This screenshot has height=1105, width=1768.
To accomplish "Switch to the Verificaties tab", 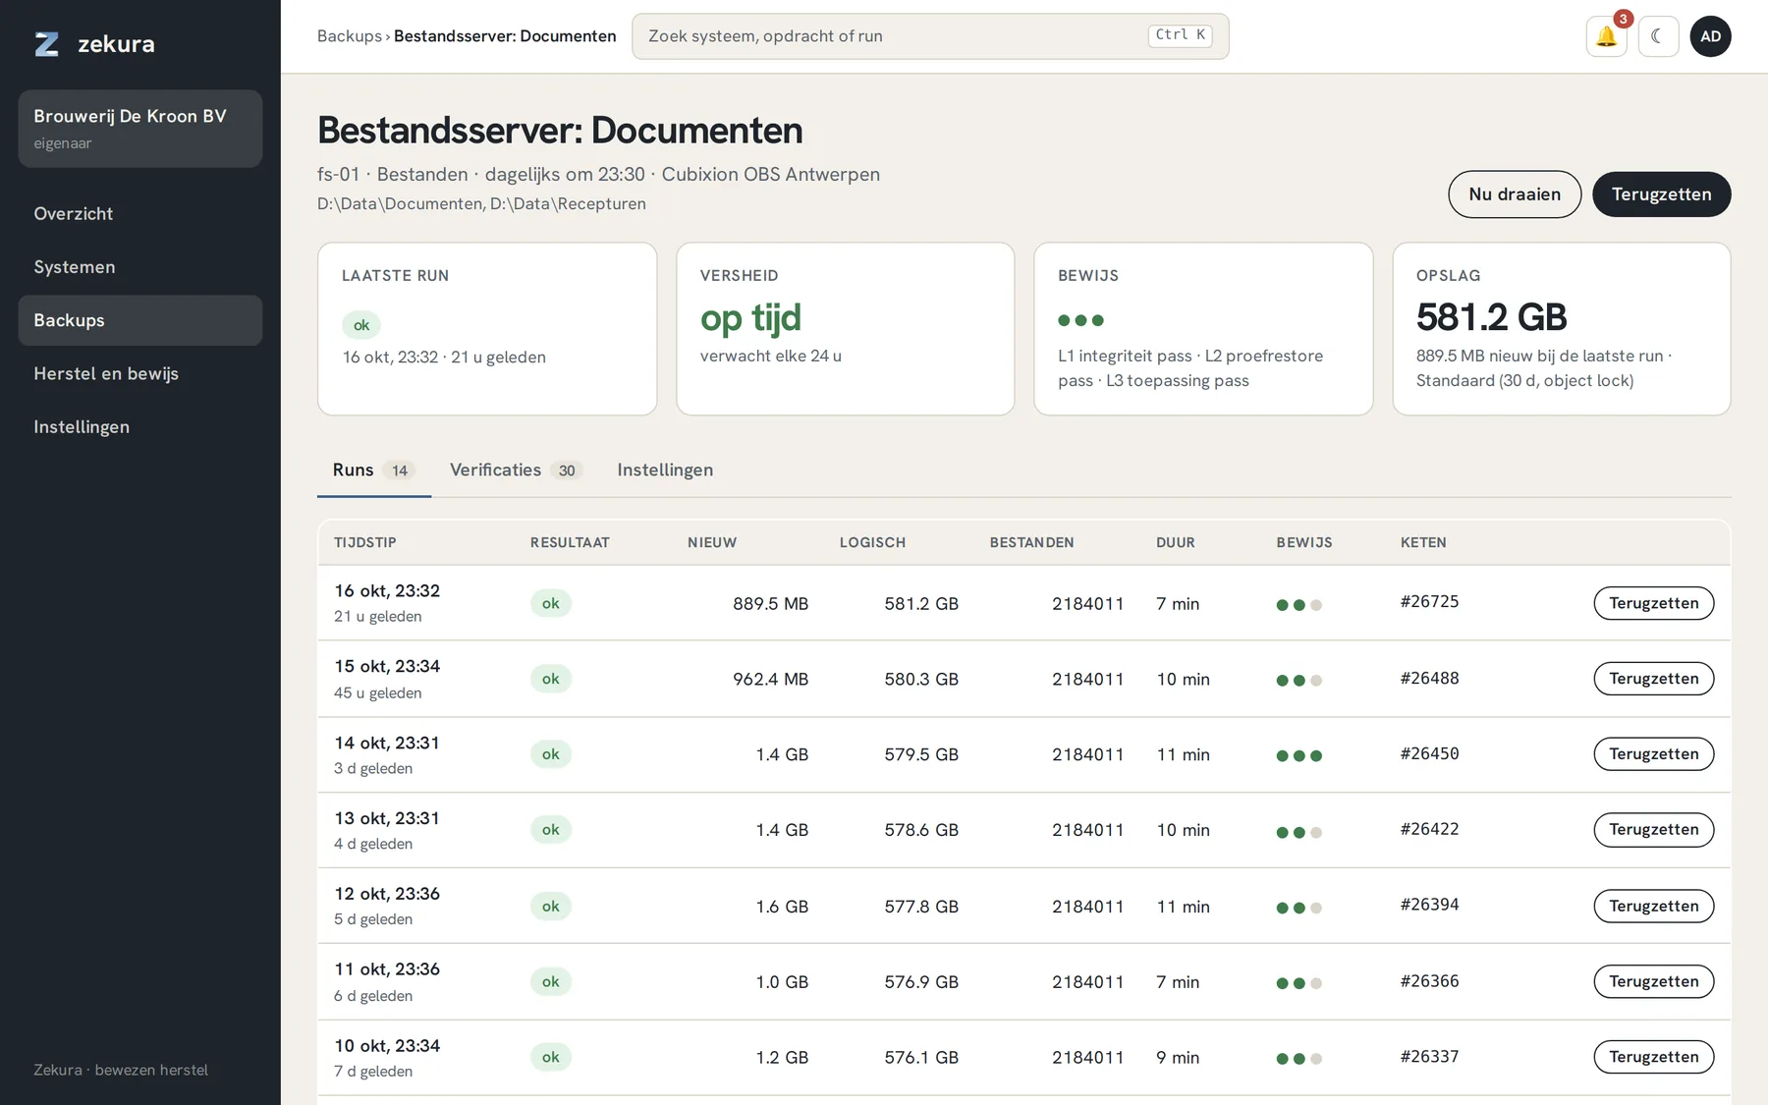I will [516, 470].
